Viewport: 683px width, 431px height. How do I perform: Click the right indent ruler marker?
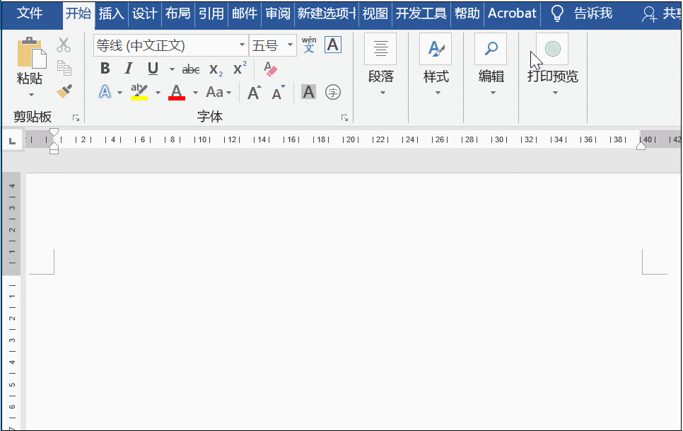click(641, 146)
